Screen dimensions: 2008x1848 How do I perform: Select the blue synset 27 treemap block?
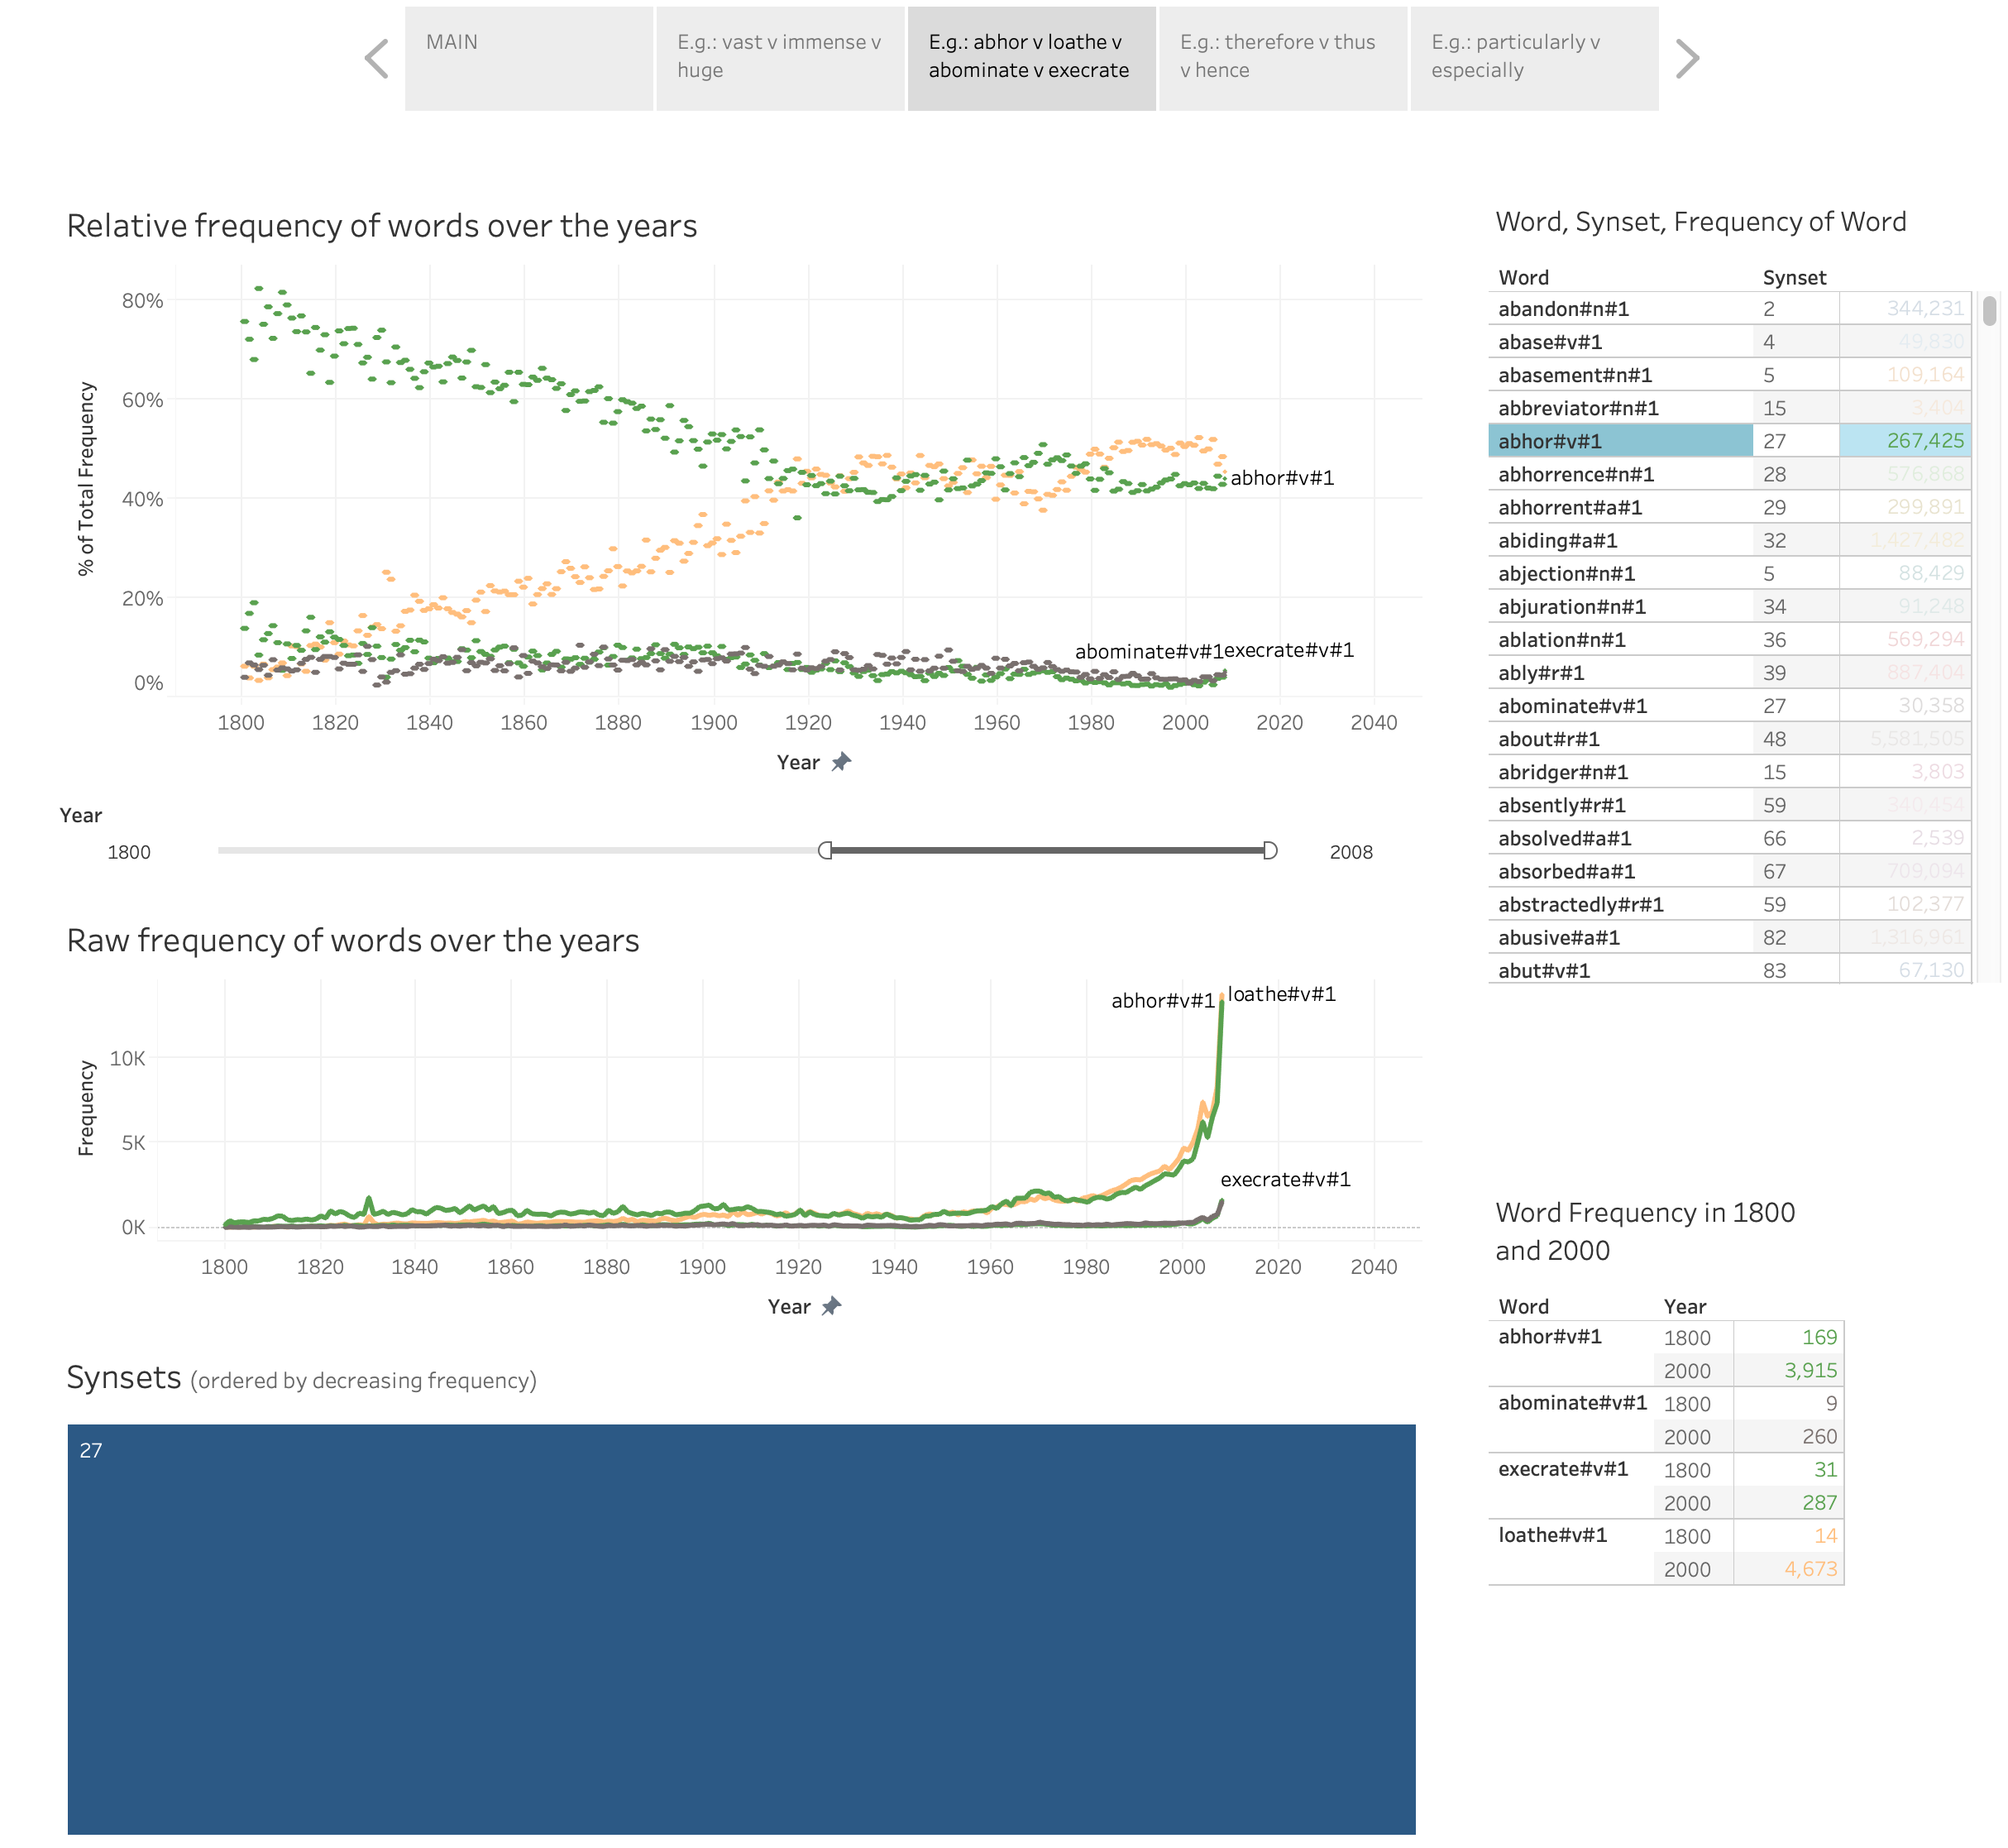pos(742,1629)
